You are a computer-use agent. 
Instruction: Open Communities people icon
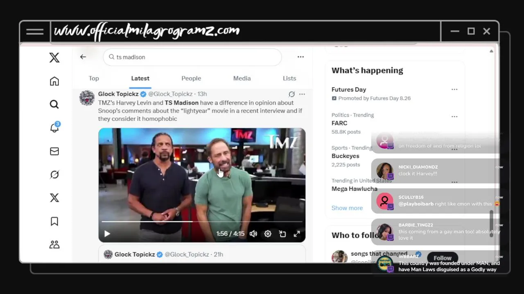click(x=54, y=245)
